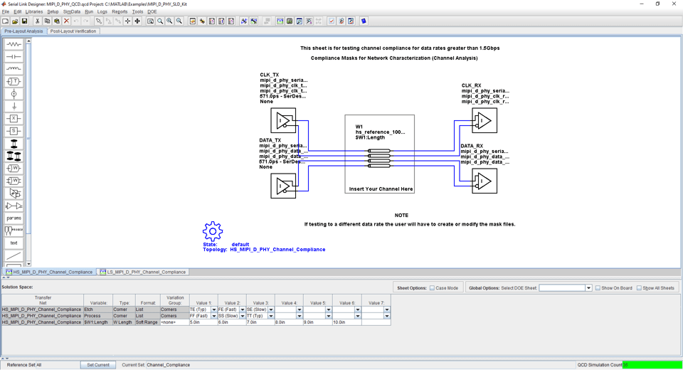683x370 pixels.
Task: Open the Libraries menu
Action: [x=34, y=12]
